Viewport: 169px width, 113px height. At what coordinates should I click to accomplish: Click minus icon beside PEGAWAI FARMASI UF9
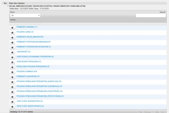tap(12, 72)
